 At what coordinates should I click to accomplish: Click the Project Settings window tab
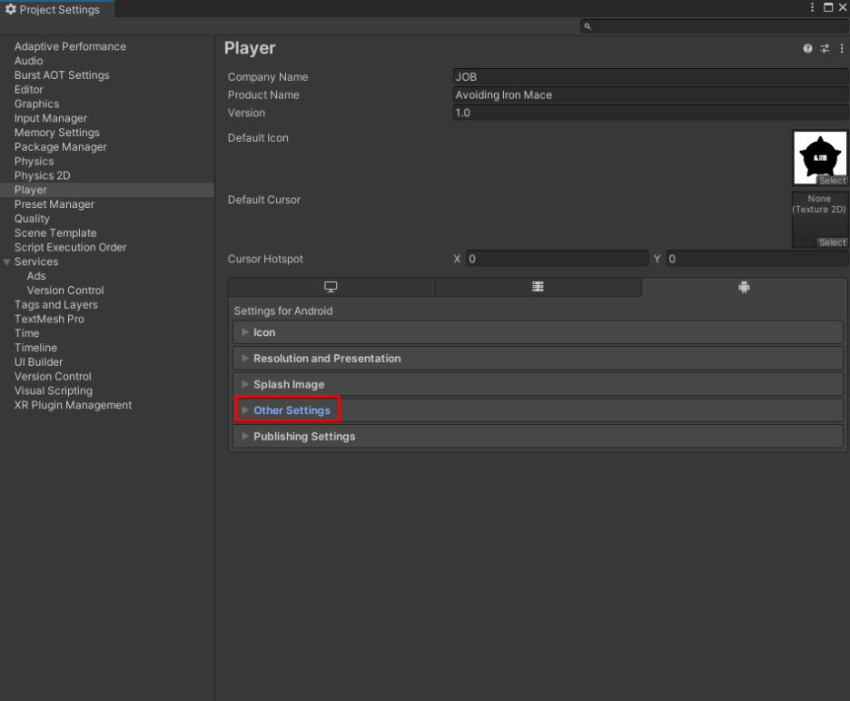click(57, 9)
